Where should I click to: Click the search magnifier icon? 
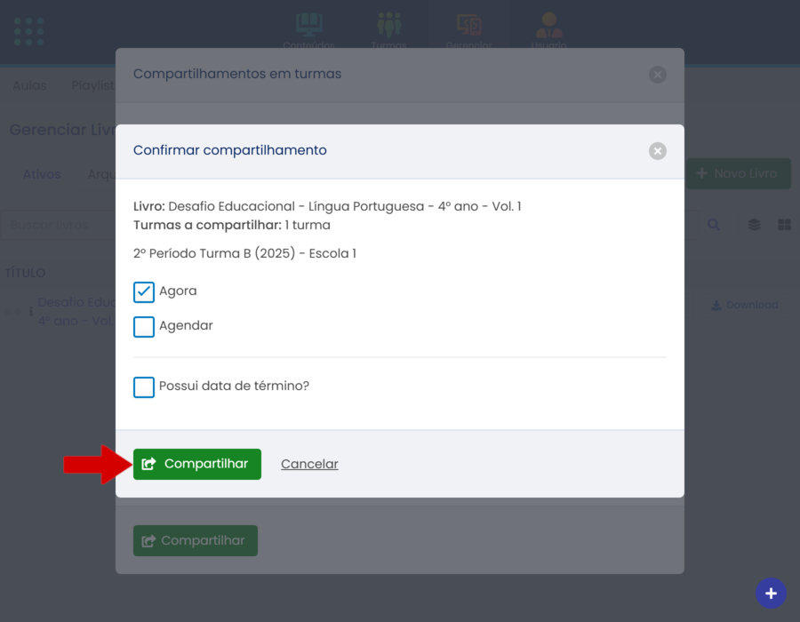(714, 225)
